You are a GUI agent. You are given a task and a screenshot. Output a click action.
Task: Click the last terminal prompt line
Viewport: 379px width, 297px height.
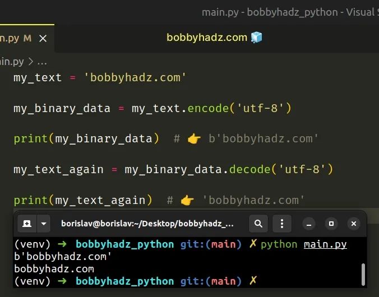135,281
